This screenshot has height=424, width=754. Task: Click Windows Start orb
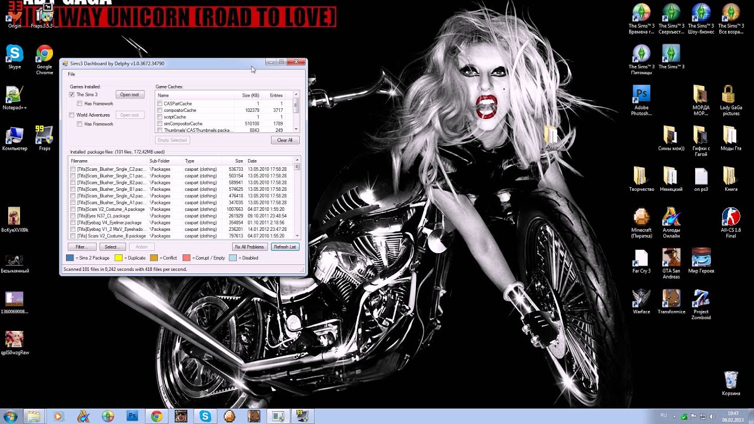click(x=10, y=416)
